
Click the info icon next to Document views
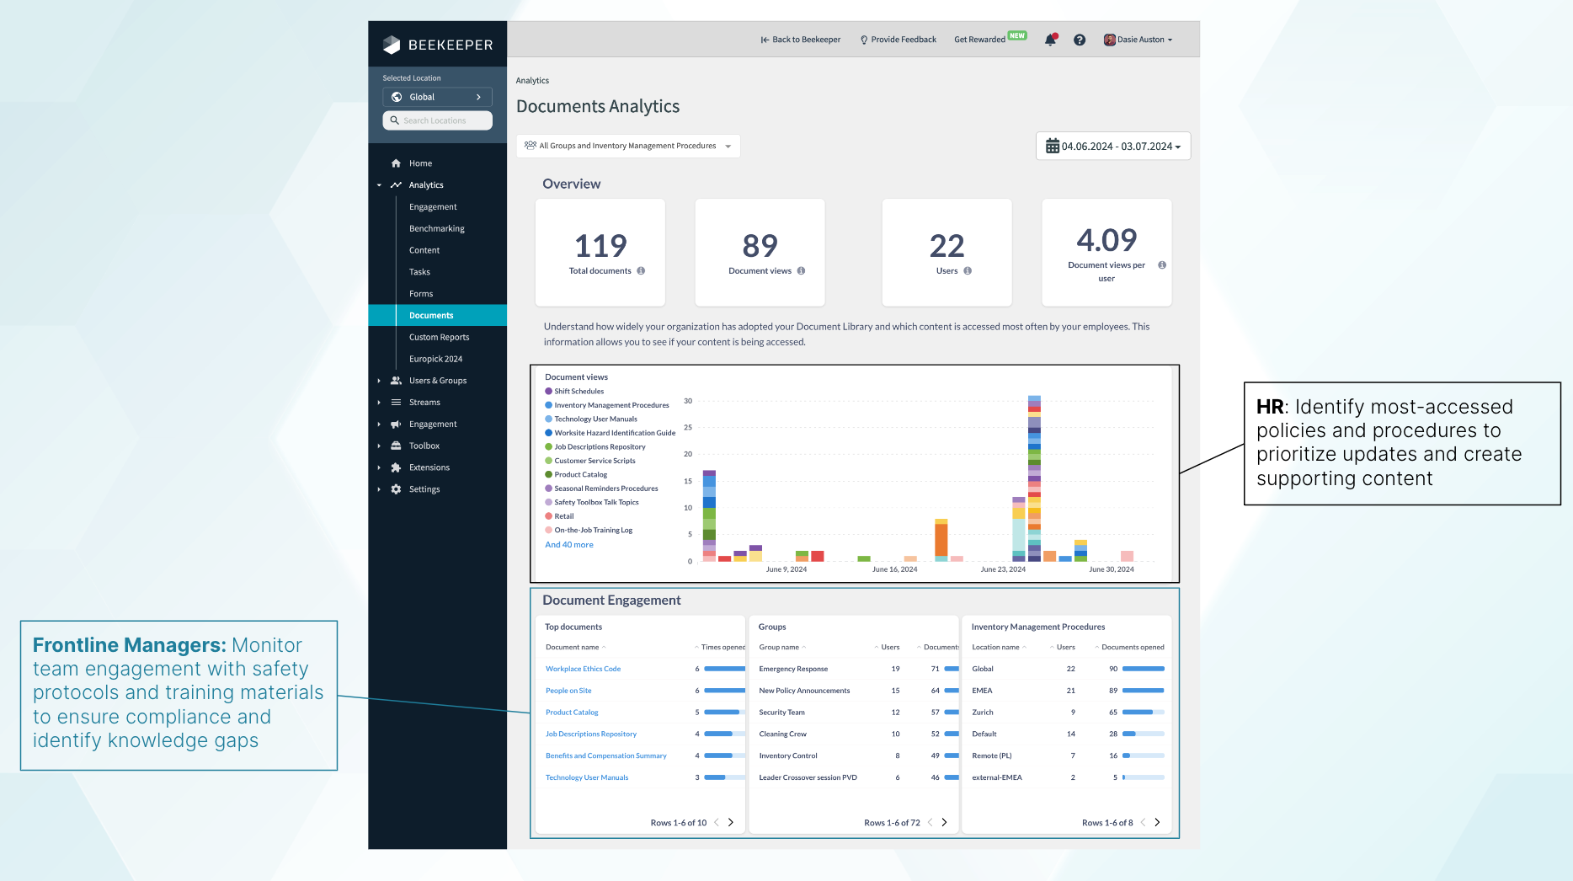click(801, 271)
